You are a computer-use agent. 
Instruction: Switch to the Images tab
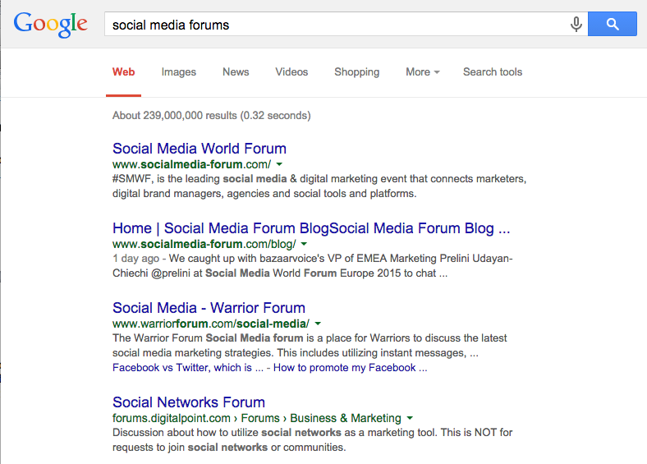pos(179,72)
